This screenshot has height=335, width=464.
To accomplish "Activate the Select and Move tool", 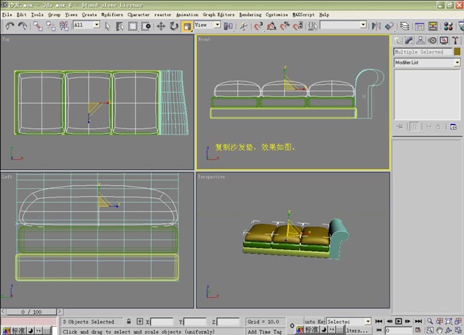I will tap(160, 26).
